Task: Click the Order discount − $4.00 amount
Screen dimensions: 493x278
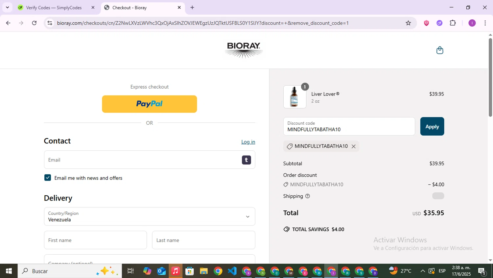Action: pos(436,184)
